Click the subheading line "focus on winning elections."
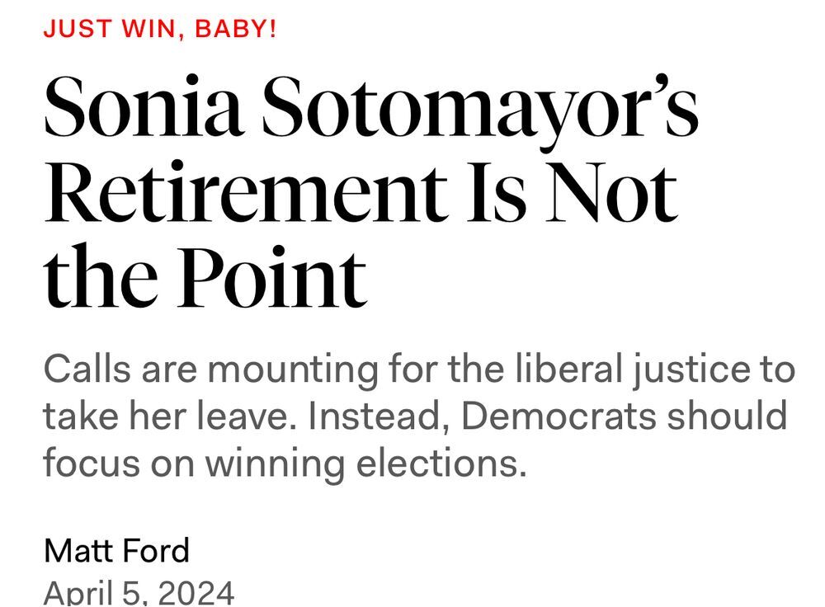 point(285,464)
